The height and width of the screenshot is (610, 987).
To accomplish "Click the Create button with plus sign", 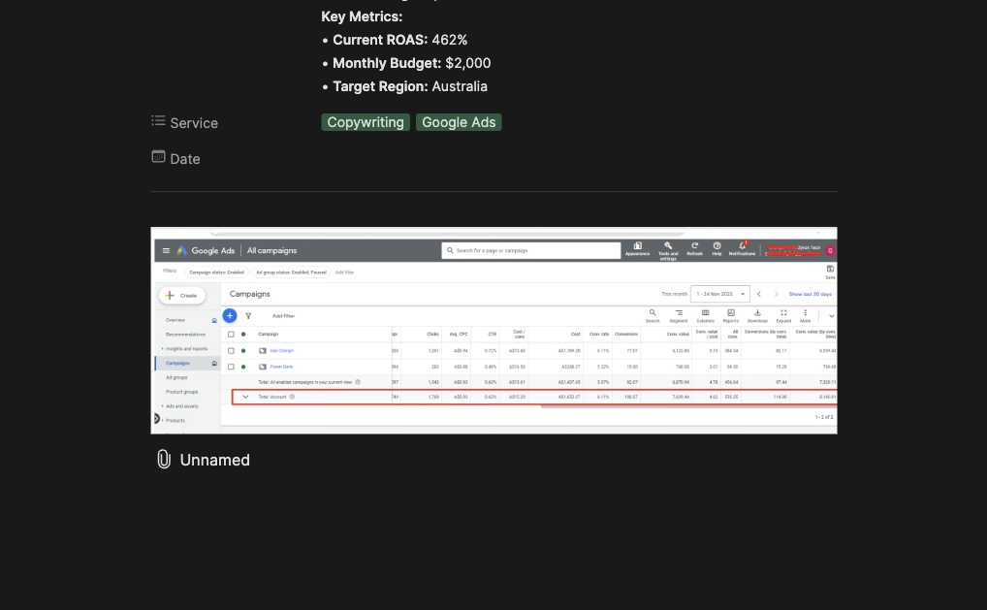I will click(x=182, y=295).
